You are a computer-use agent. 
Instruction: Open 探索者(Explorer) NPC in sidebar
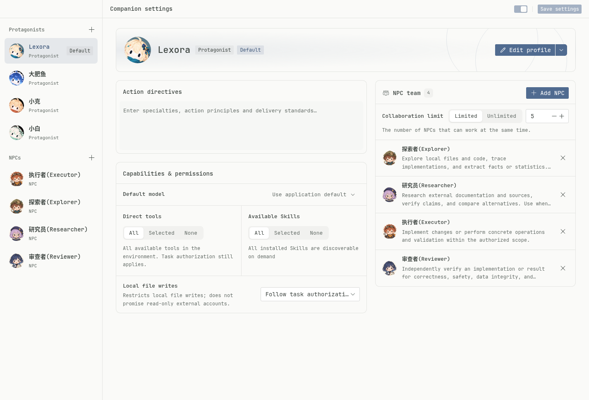point(51,206)
